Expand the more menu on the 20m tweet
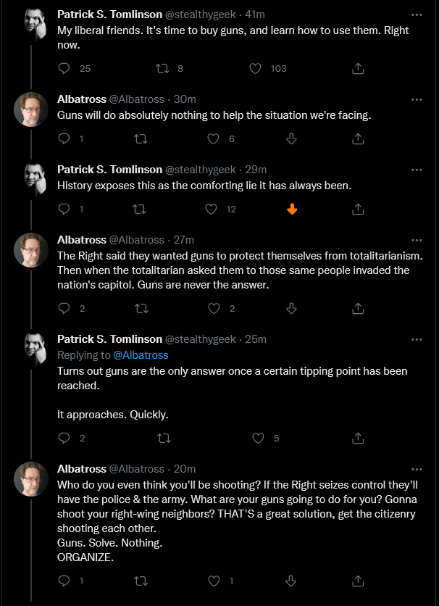The width and height of the screenshot is (439, 606). point(417,469)
